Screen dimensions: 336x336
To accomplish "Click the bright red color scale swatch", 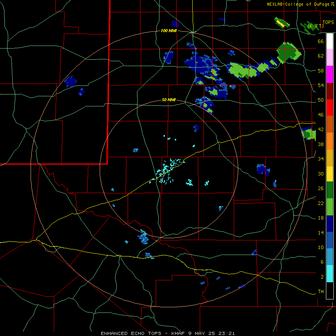I will coord(330,108).
